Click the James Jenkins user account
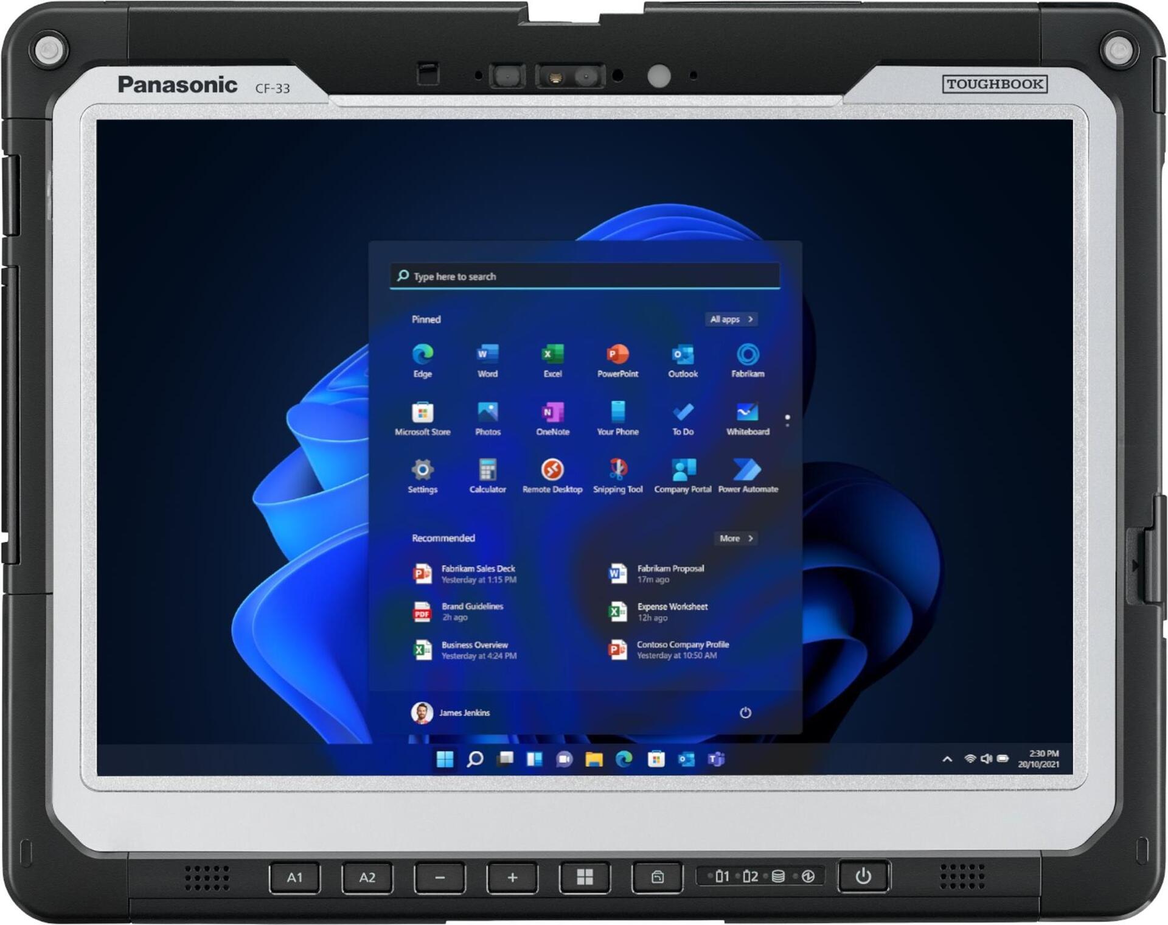The image size is (1168, 925). [450, 713]
